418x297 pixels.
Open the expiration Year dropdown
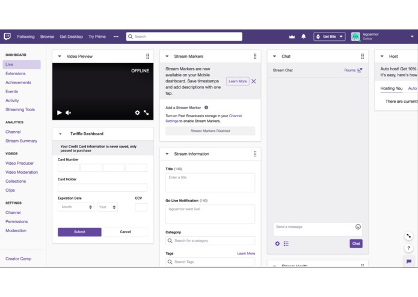pos(107,207)
